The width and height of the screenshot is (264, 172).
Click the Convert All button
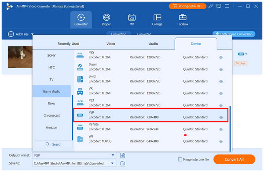click(x=234, y=159)
